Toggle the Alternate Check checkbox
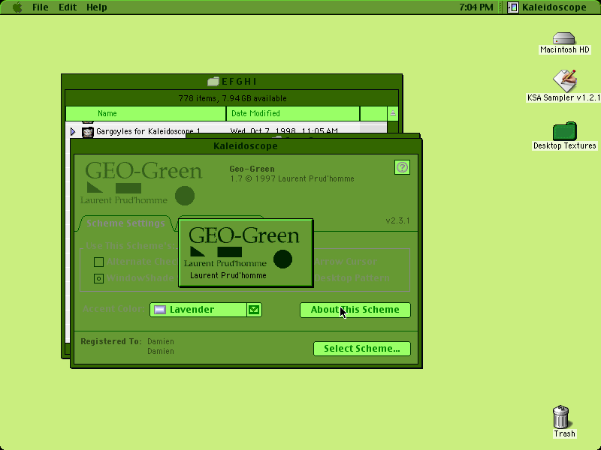The image size is (601, 450). coord(98,262)
